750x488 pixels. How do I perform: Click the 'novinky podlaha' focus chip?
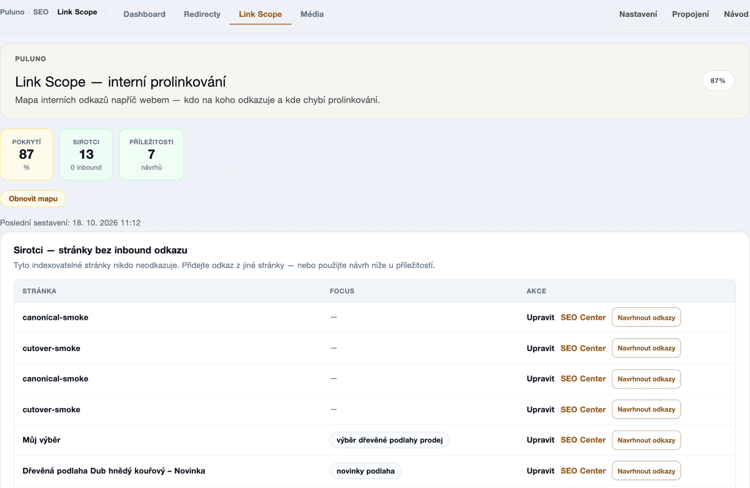366,470
